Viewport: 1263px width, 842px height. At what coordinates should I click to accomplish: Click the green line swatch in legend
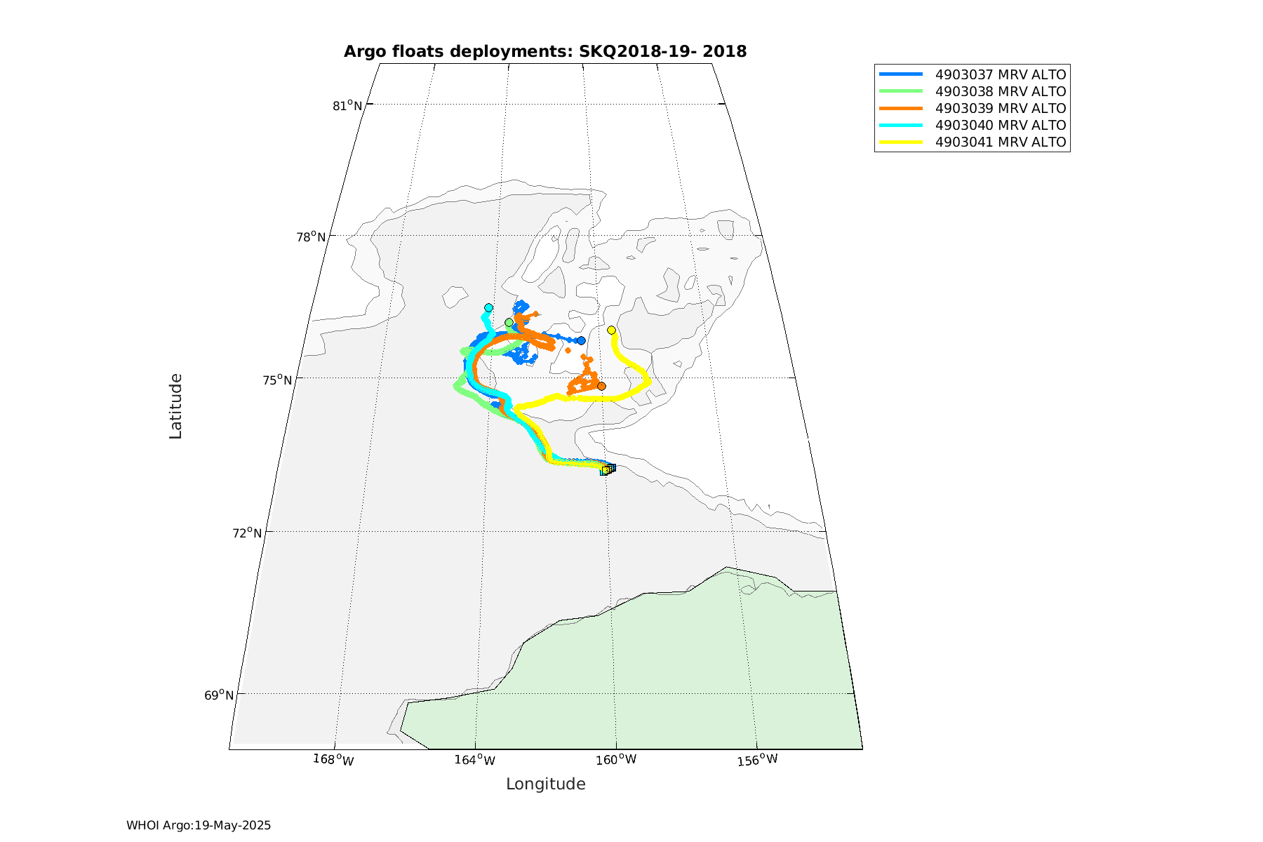coord(901,91)
